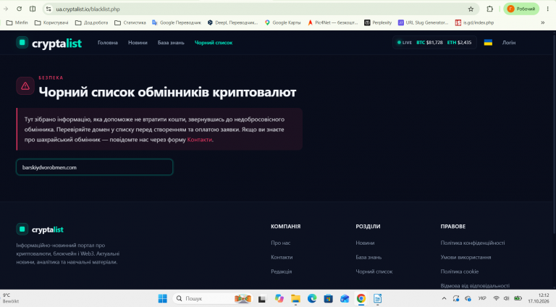The image size is (556, 307).
Task: Click the LIVE status indicator
Action: tap(405, 43)
